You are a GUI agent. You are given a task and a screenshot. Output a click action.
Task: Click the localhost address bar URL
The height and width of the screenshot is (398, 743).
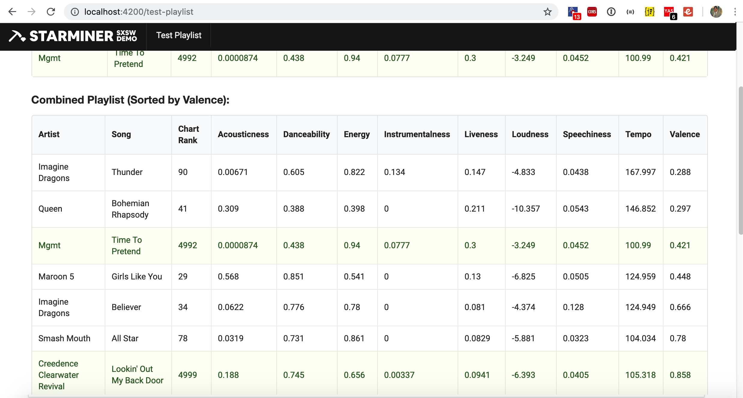tap(139, 12)
